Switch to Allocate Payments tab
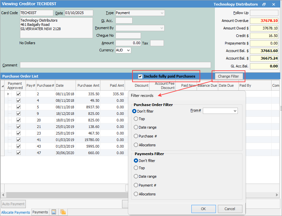Viewport: 282px width, 216px height. [x=16, y=212]
